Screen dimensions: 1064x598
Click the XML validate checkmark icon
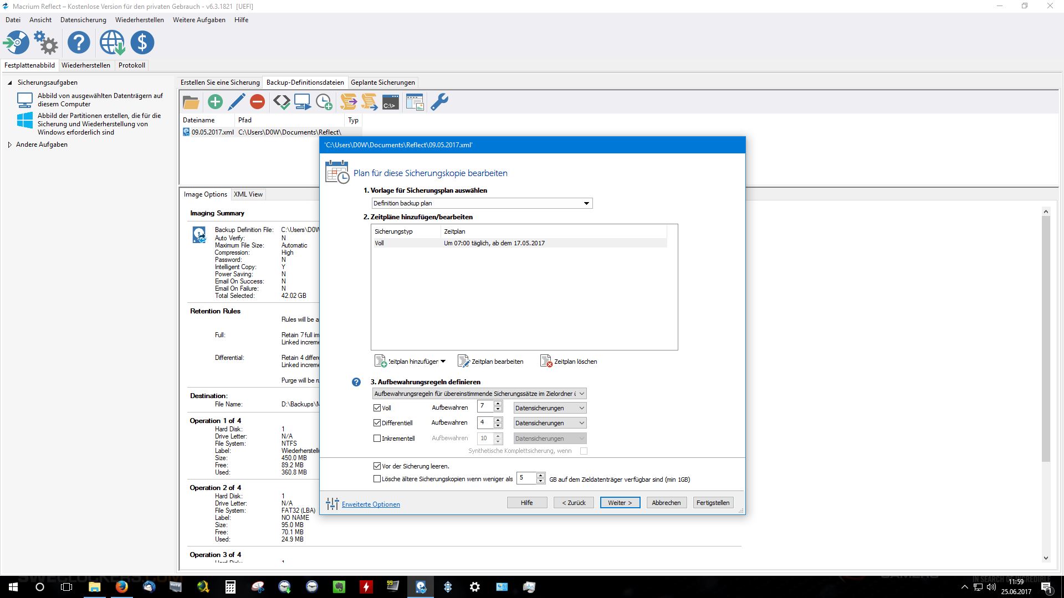point(282,102)
